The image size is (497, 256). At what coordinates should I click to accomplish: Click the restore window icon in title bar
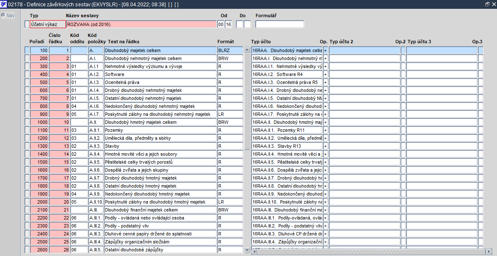(487, 4)
